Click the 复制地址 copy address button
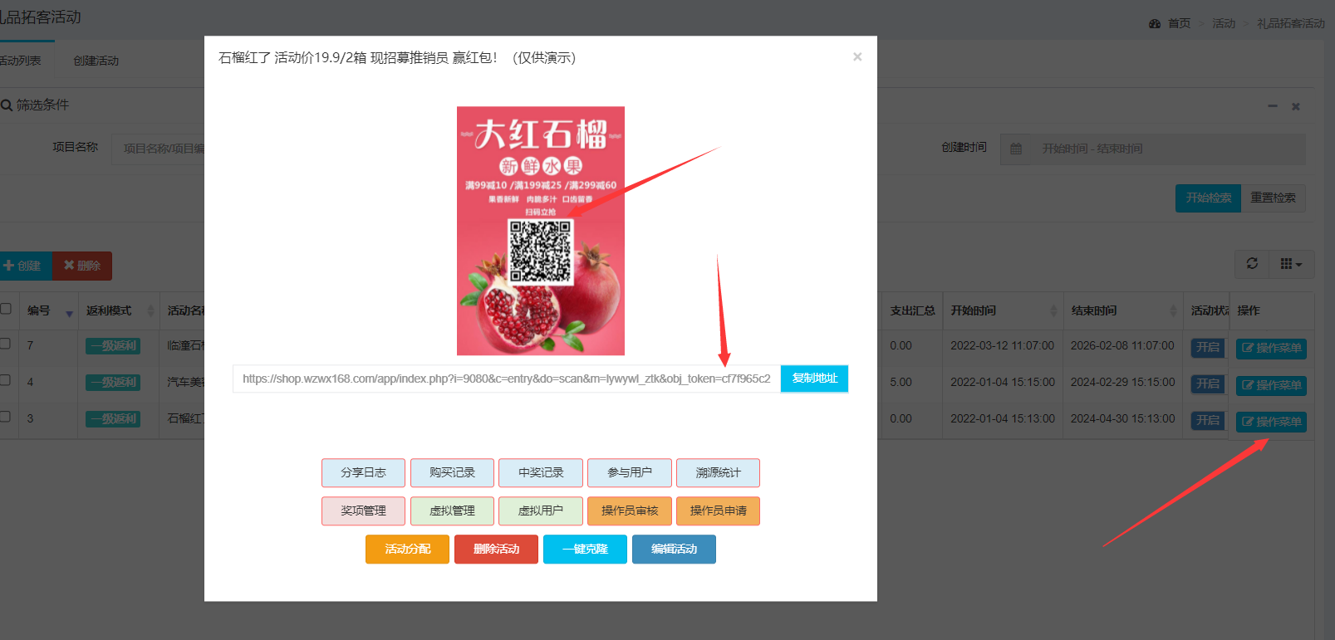Viewport: 1335px width, 640px height. (x=814, y=379)
